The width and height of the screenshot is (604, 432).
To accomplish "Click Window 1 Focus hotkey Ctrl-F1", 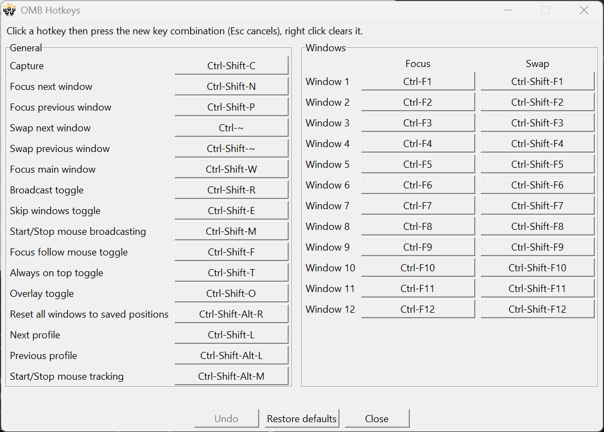I will tap(418, 82).
